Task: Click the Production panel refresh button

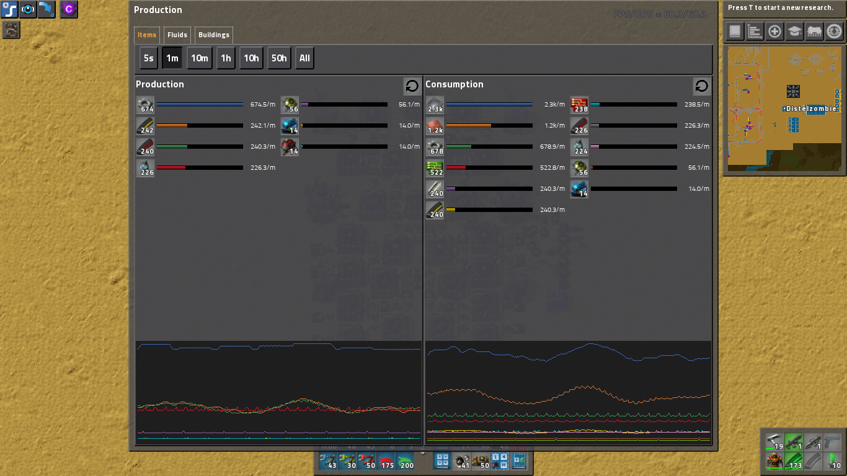Action: [412, 86]
